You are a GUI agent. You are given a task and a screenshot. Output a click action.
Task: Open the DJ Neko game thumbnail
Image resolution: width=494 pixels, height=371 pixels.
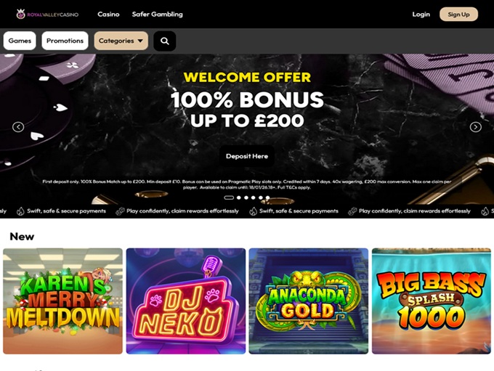click(x=186, y=301)
